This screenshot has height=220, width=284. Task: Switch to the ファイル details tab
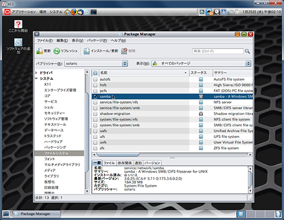[x=109, y=163]
